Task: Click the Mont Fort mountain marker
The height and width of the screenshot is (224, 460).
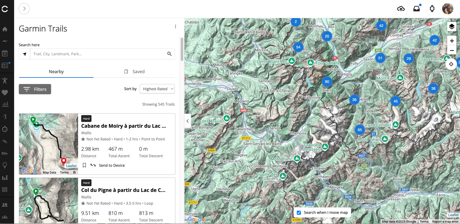Action: (400, 78)
